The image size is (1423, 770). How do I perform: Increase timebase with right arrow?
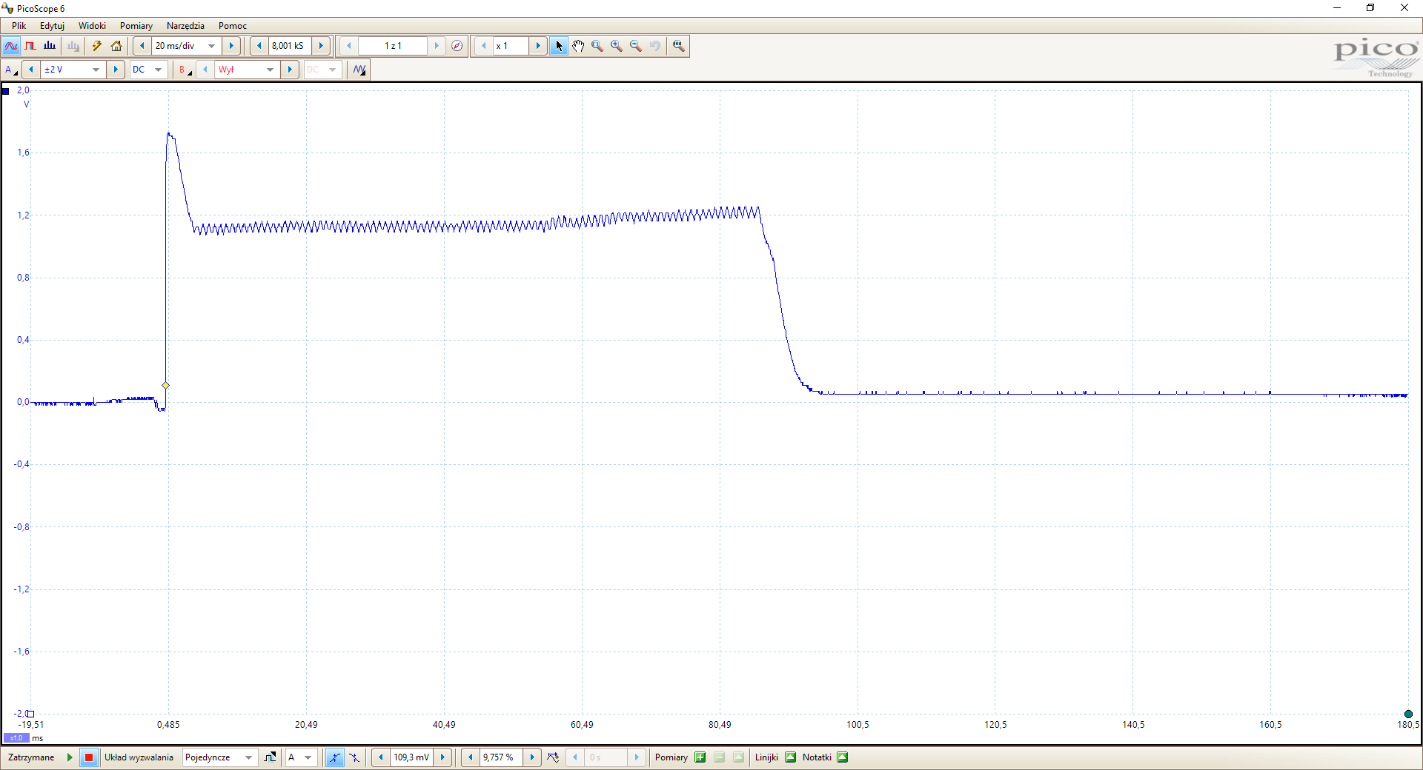point(231,46)
